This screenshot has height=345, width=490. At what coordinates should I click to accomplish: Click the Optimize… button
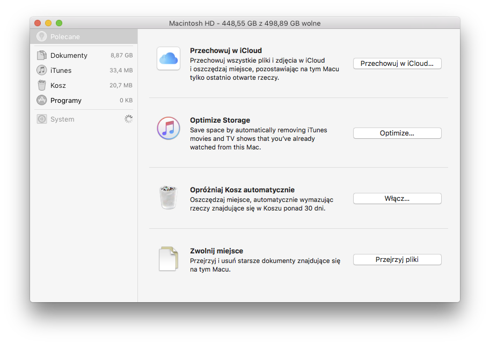397,133
